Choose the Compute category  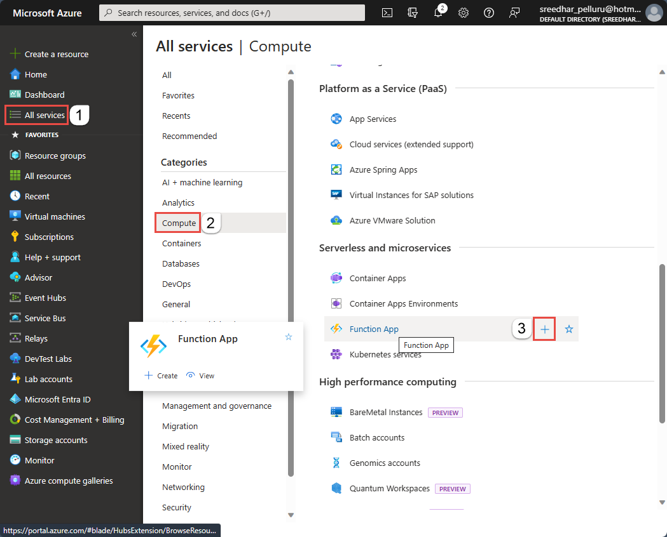click(x=179, y=223)
